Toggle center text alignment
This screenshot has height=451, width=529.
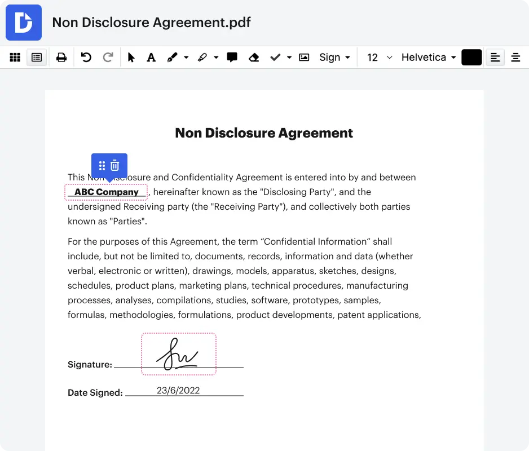click(515, 58)
